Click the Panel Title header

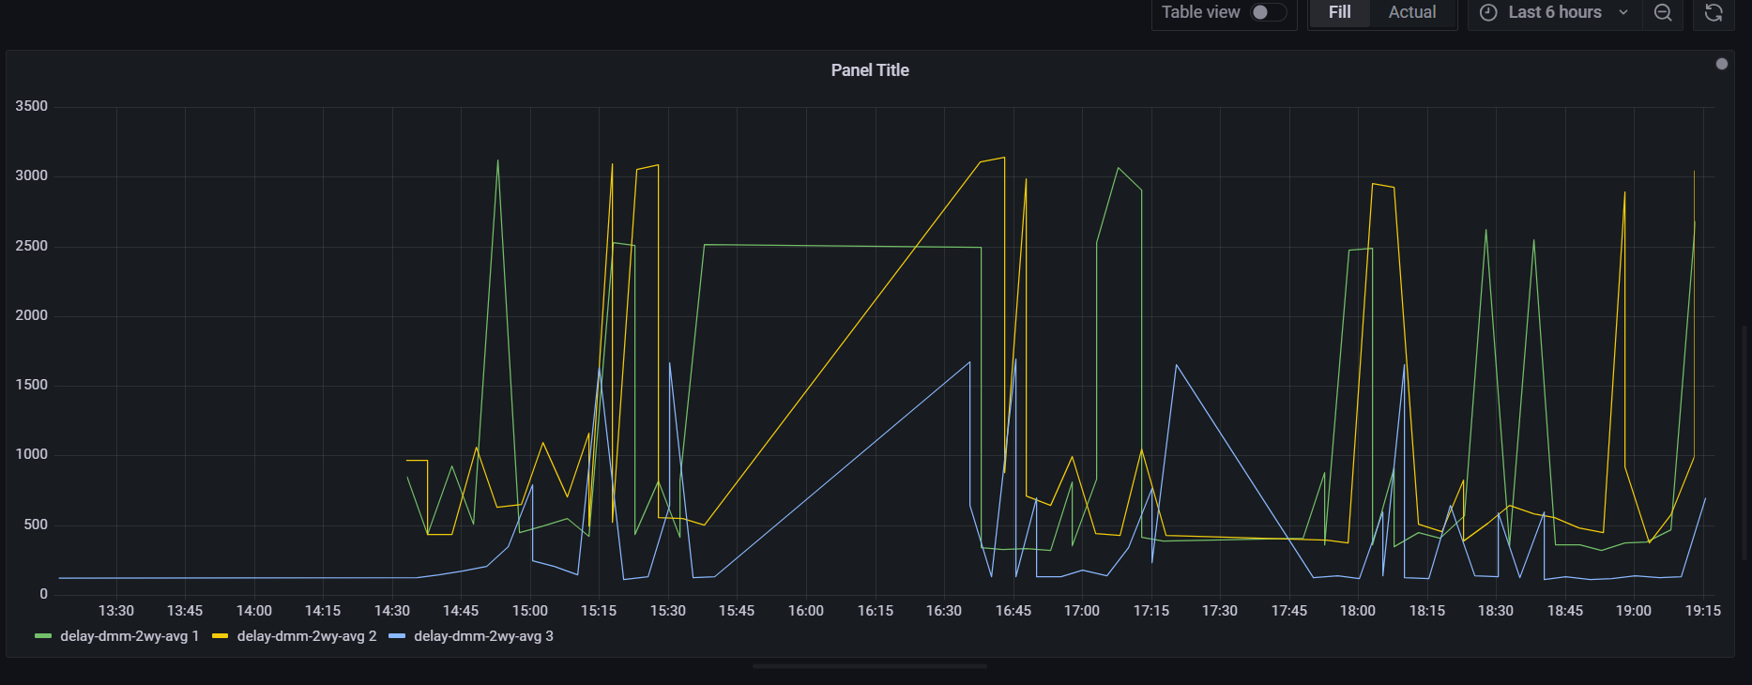coord(870,70)
